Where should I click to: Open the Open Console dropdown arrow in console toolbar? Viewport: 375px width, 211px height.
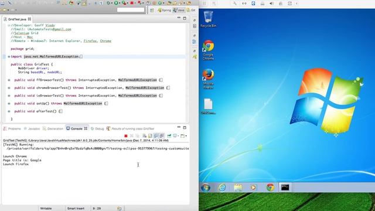click(186, 136)
